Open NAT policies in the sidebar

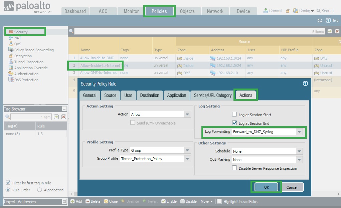17,38
